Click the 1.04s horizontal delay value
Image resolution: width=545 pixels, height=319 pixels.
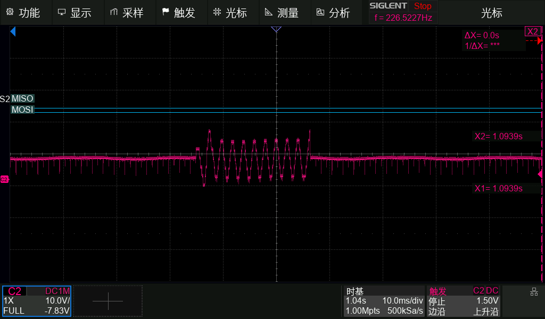click(356, 300)
